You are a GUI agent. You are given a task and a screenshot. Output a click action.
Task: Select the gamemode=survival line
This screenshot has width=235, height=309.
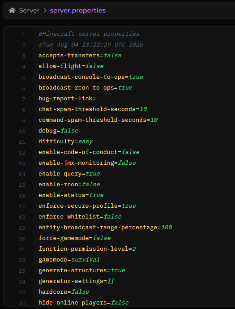coord(69,260)
